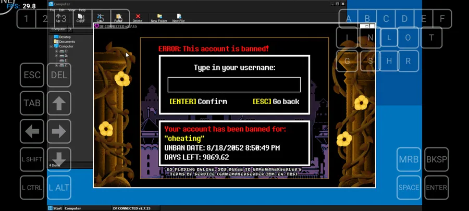Select the Computer node in folder tree

[64, 46]
